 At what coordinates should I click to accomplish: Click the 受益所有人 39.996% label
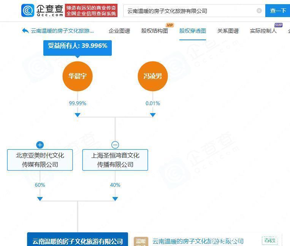(78, 46)
